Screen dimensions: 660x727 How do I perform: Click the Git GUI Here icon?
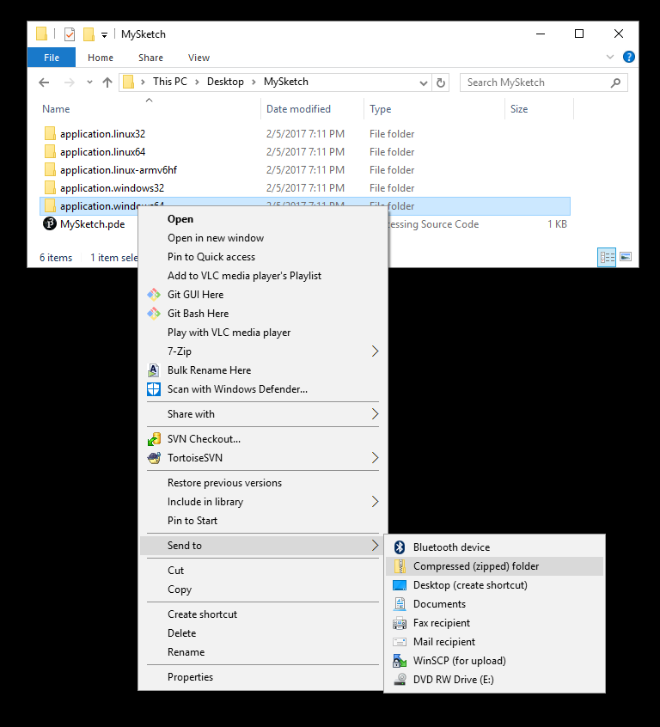(x=154, y=295)
